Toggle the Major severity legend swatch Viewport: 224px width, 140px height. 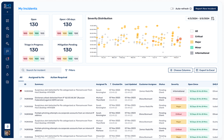192,42
